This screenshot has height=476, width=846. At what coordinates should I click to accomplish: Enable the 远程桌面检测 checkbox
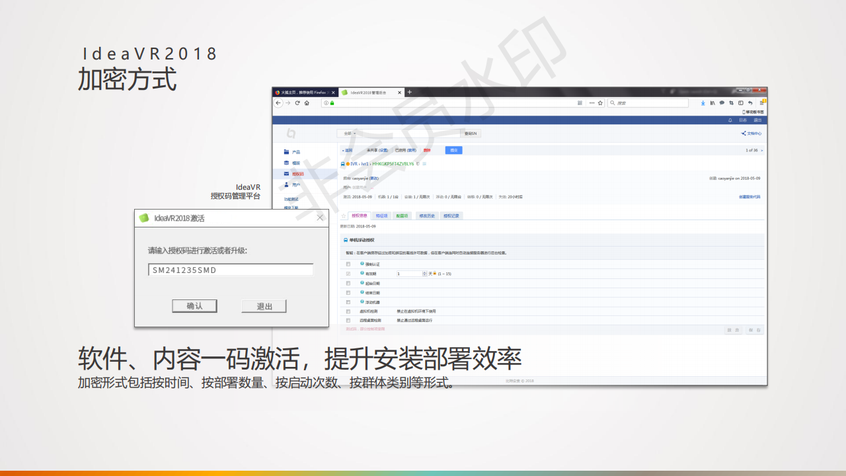click(x=348, y=320)
